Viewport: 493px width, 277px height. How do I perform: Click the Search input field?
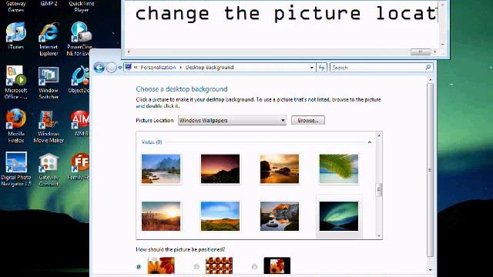[377, 68]
